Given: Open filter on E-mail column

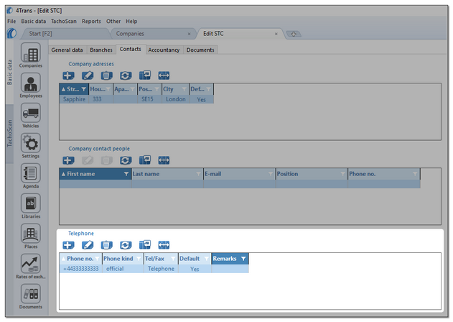Looking at the screenshot, I should click(x=271, y=174).
